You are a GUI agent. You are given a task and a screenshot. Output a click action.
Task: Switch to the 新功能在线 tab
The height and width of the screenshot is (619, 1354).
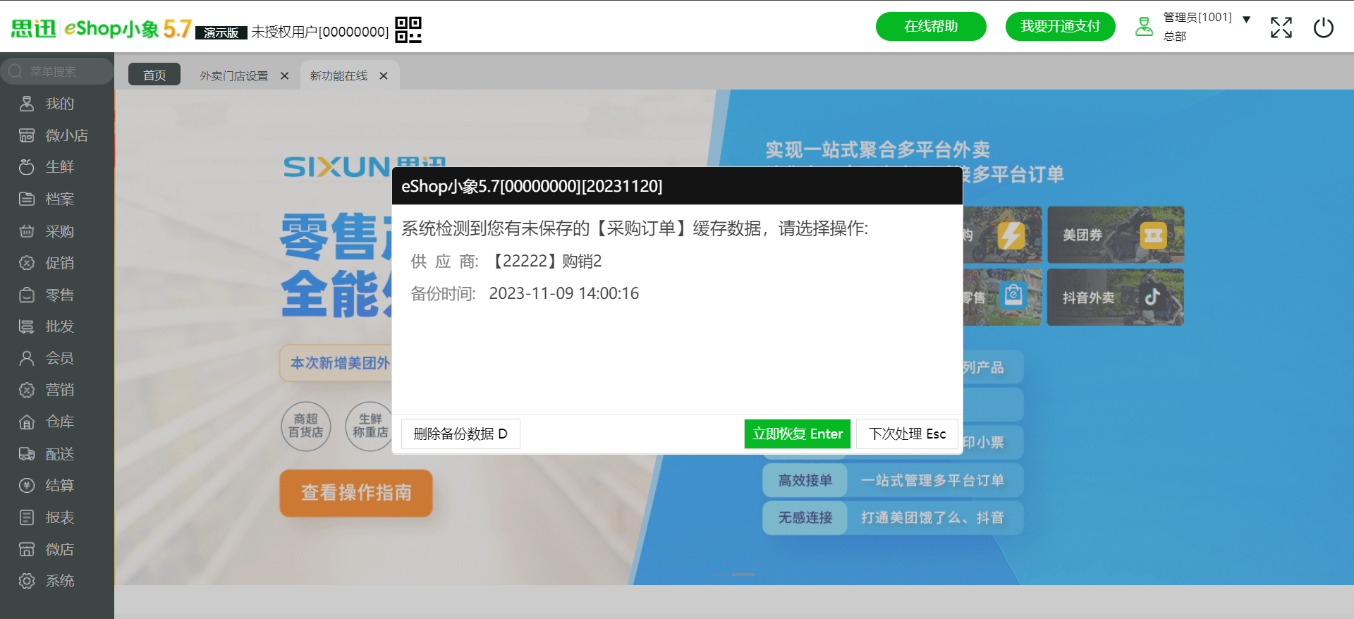[x=339, y=75]
